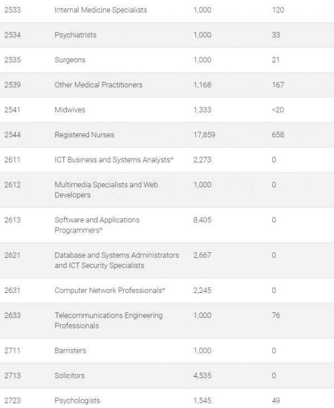Click the 4,535 value for Solicitors
The width and height of the screenshot is (334, 408).
point(202,376)
